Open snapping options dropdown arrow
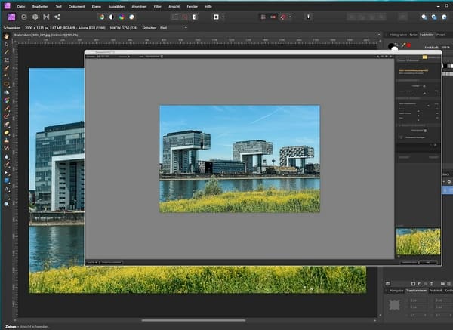This screenshot has width=453, height=330. click(290, 17)
